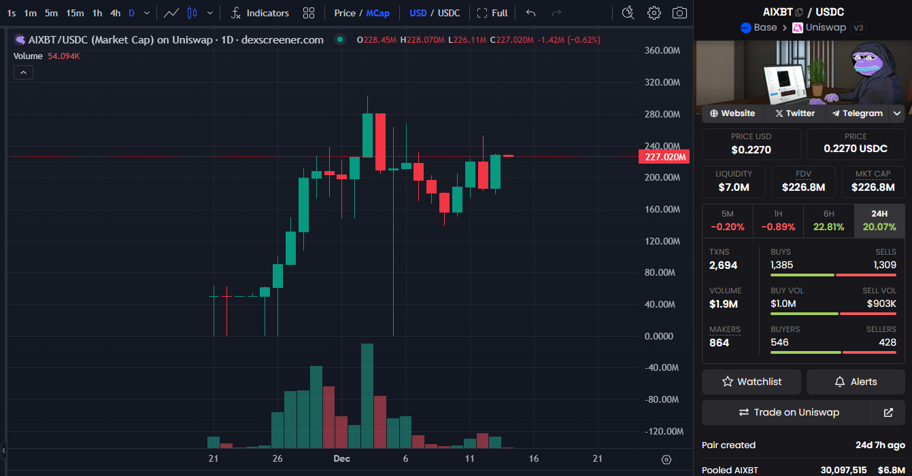Click the line chart style icon

[x=171, y=13]
